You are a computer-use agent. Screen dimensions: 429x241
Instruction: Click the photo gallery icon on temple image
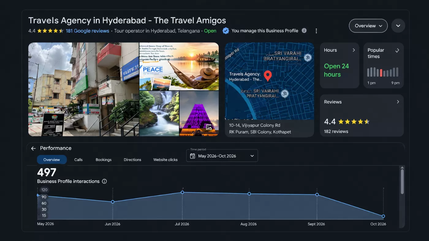209,127
